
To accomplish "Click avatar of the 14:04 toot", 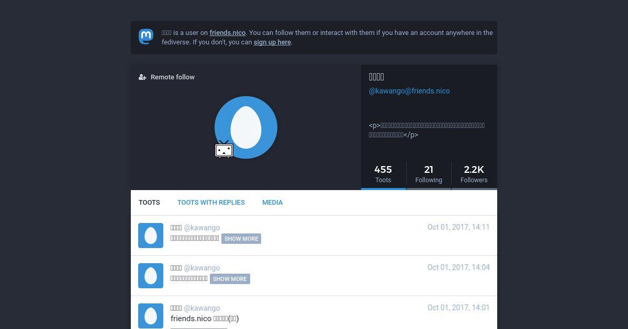I will (x=151, y=276).
